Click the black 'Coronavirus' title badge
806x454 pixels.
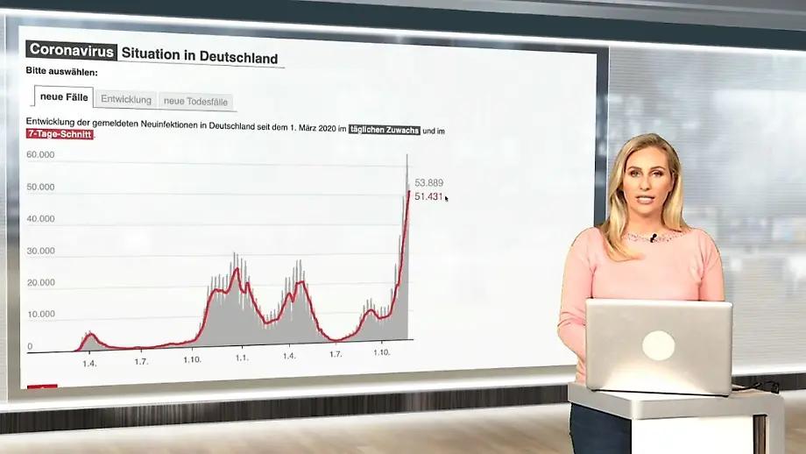[72, 52]
